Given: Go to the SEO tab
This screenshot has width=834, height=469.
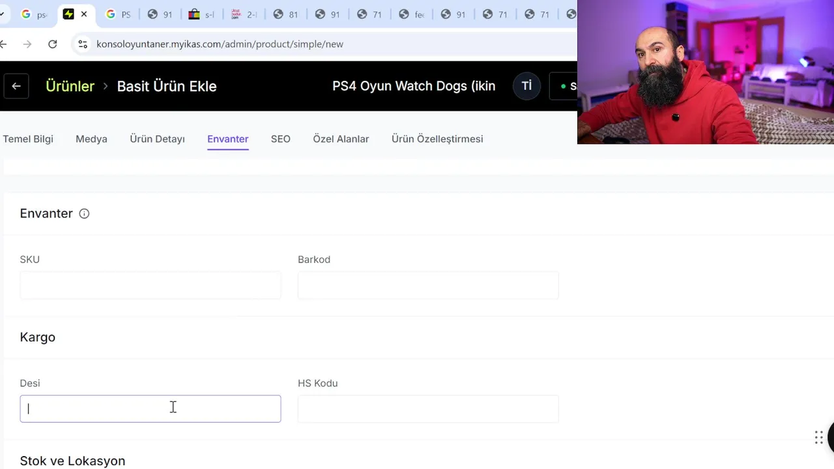Looking at the screenshot, I should point(281,139).
